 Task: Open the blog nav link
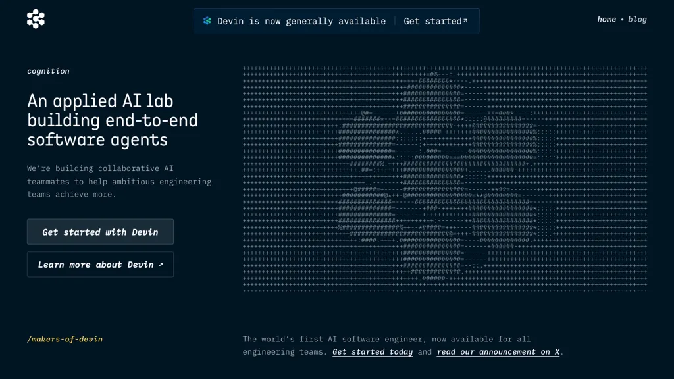(x=637, y=19)
